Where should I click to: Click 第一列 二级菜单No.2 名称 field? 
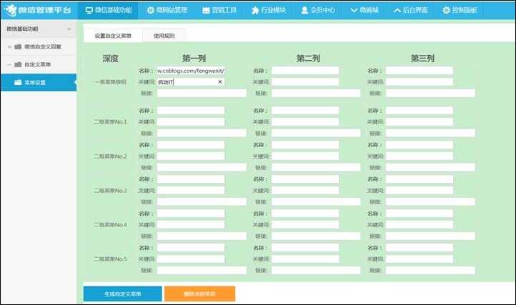[191, 145]
